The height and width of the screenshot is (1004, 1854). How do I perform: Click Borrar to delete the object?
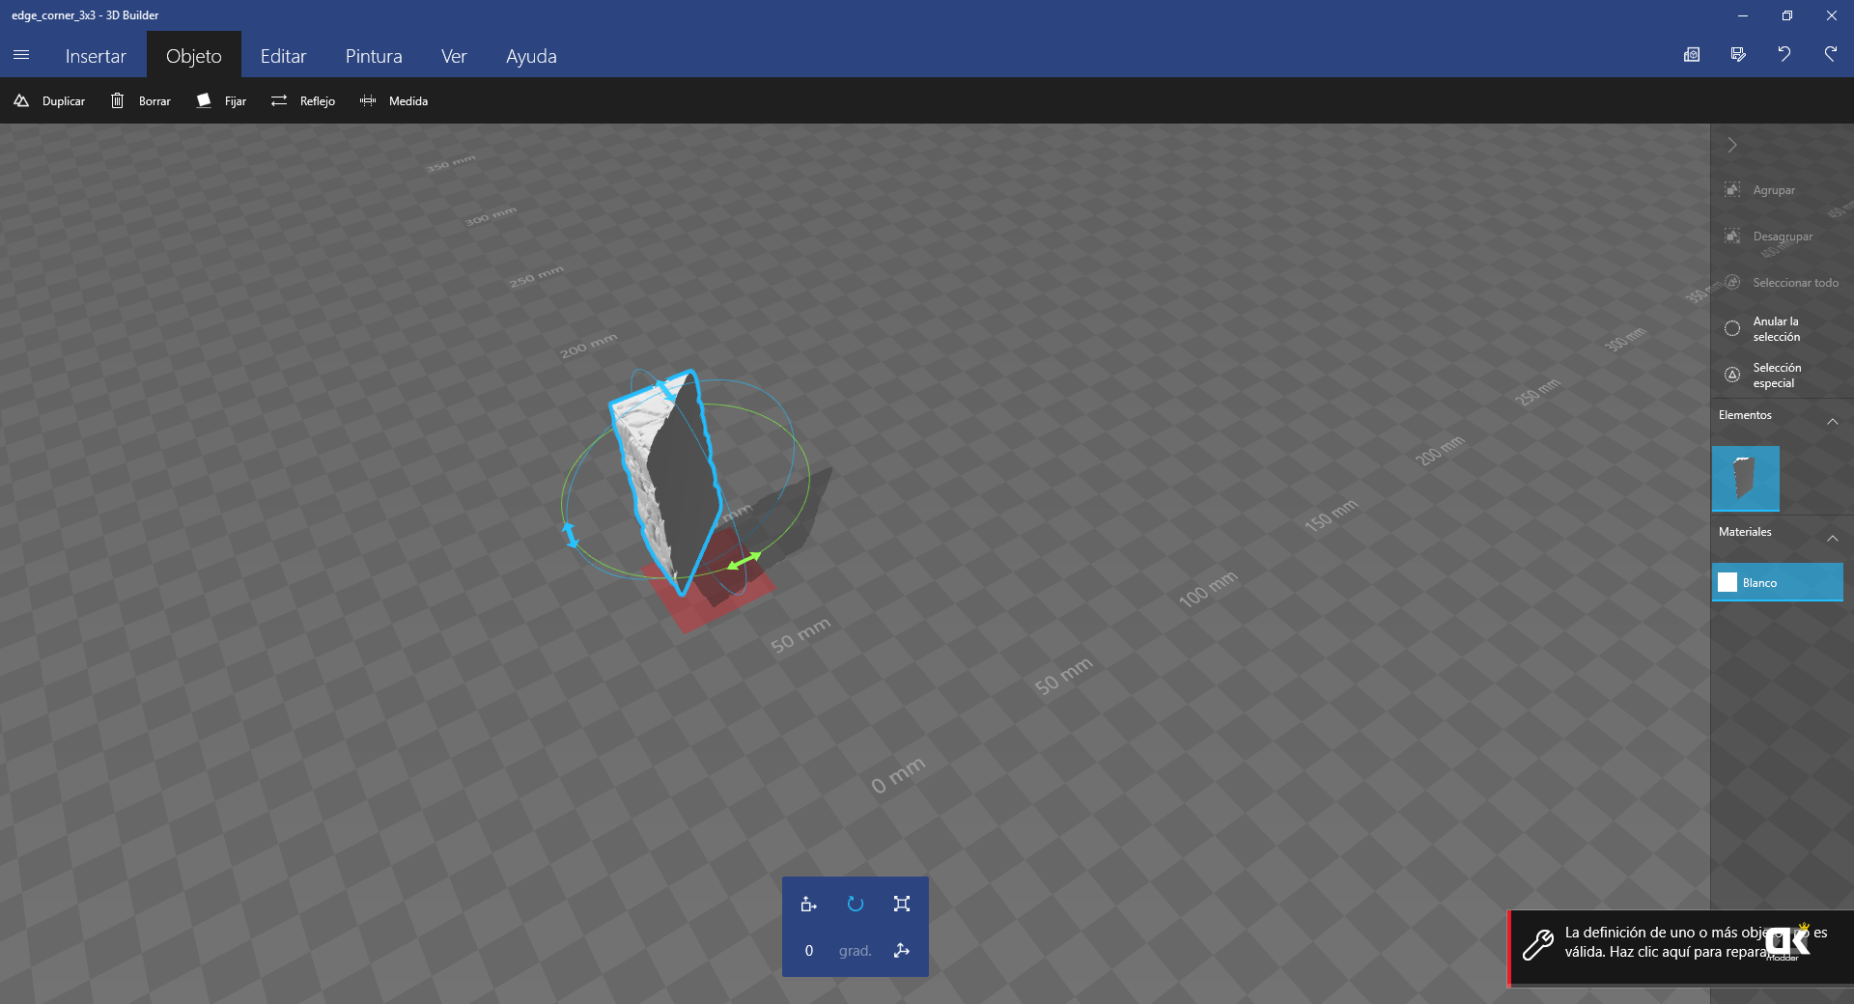(141, 100)
